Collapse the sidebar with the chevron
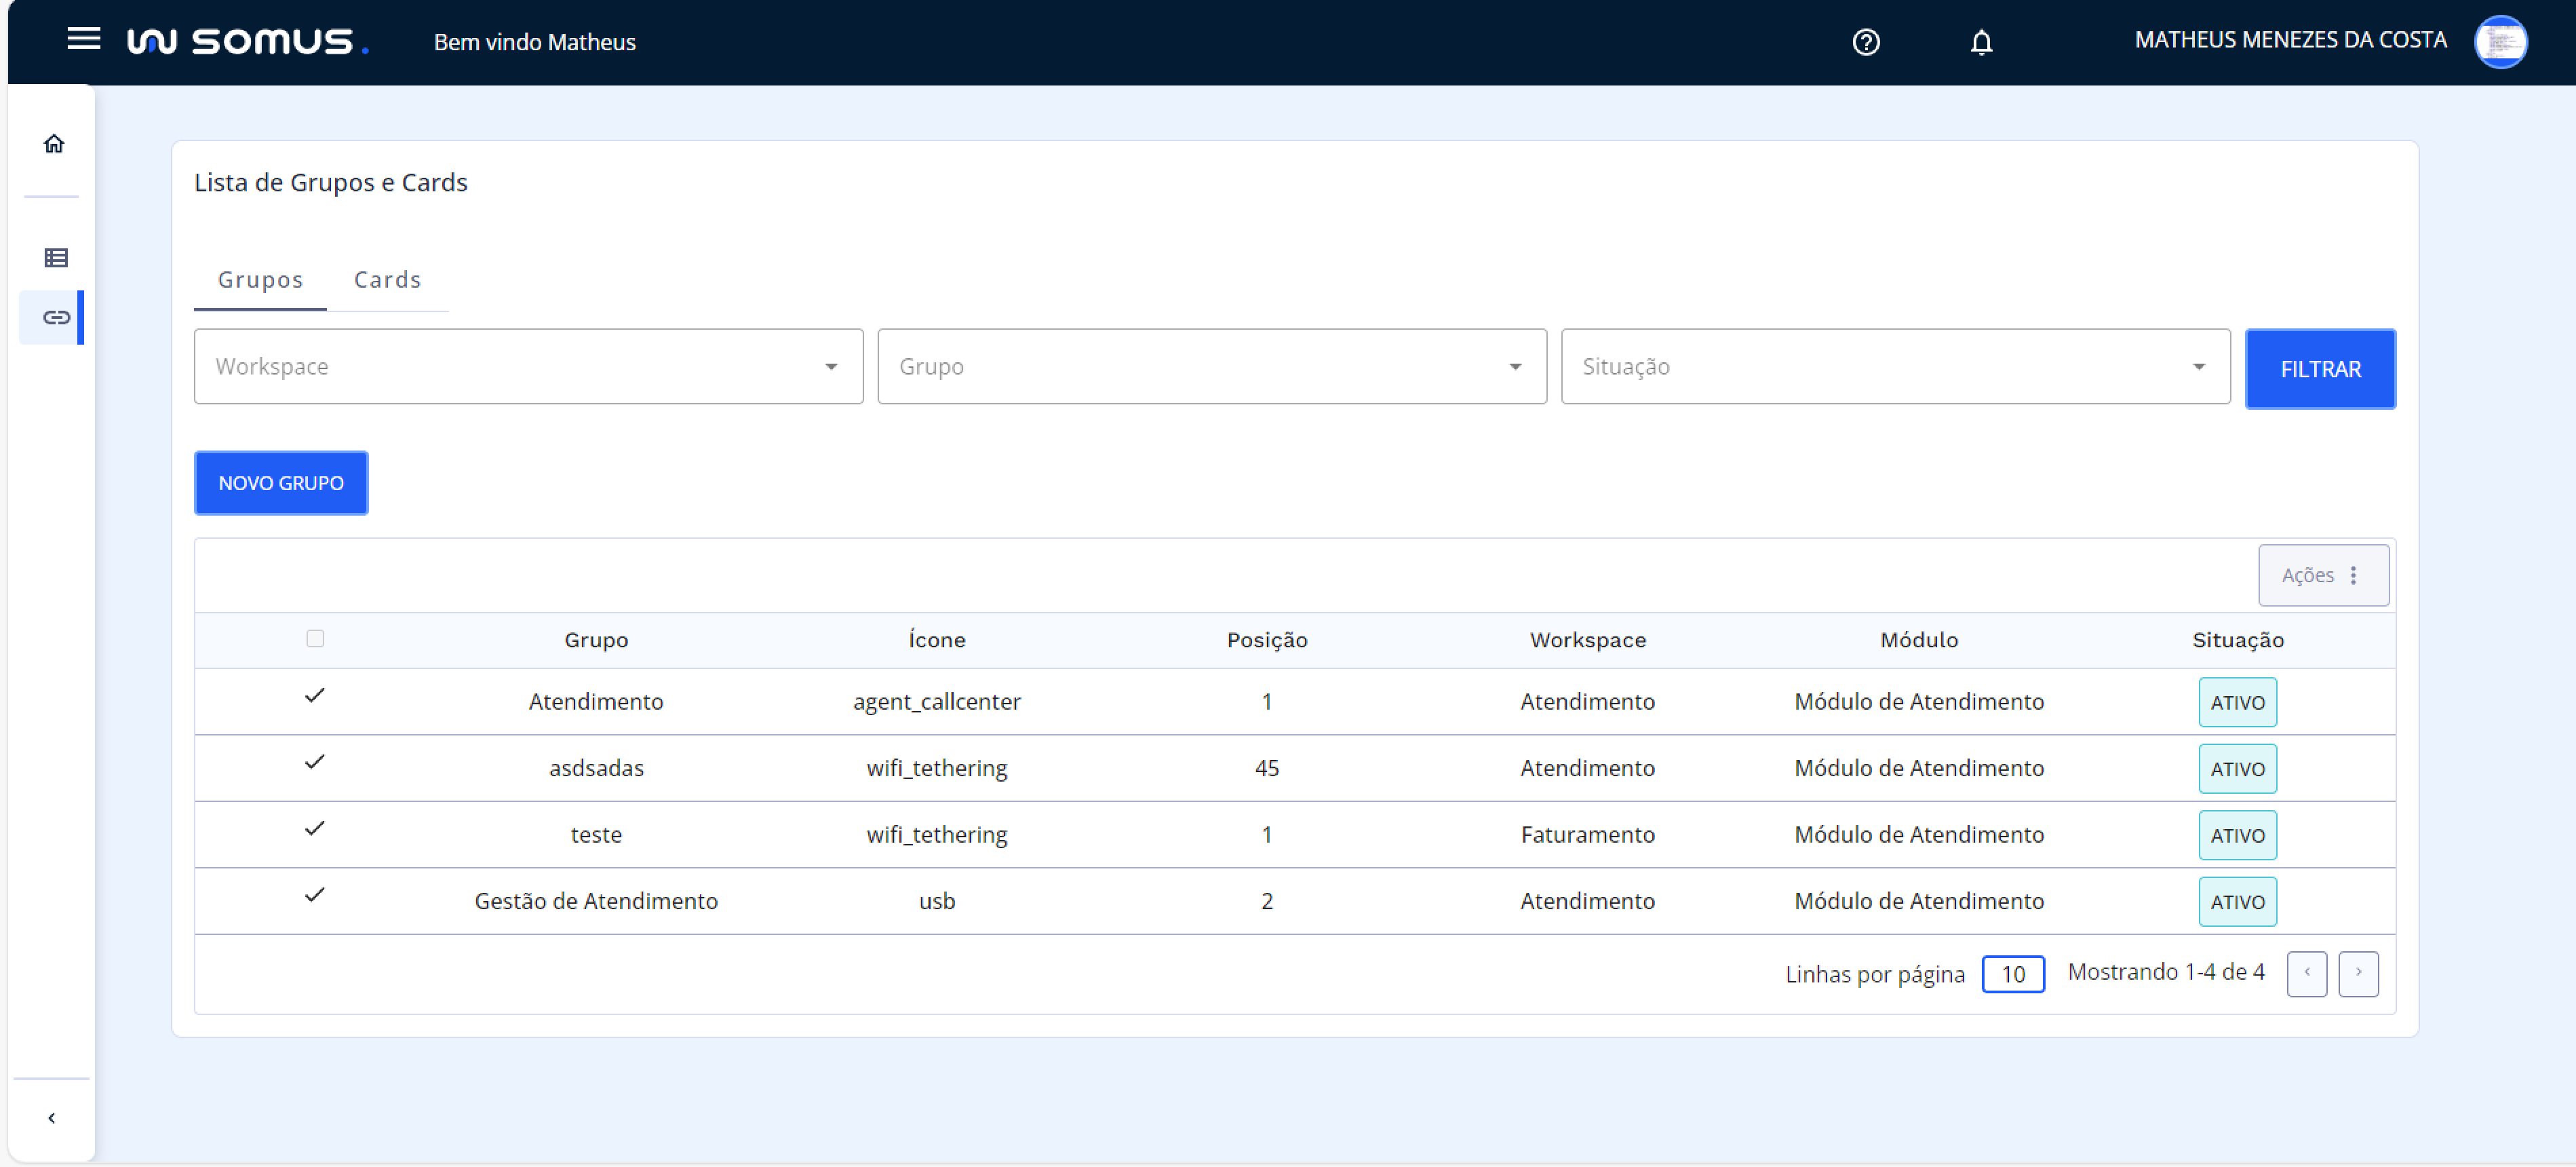 [52, 1117]
